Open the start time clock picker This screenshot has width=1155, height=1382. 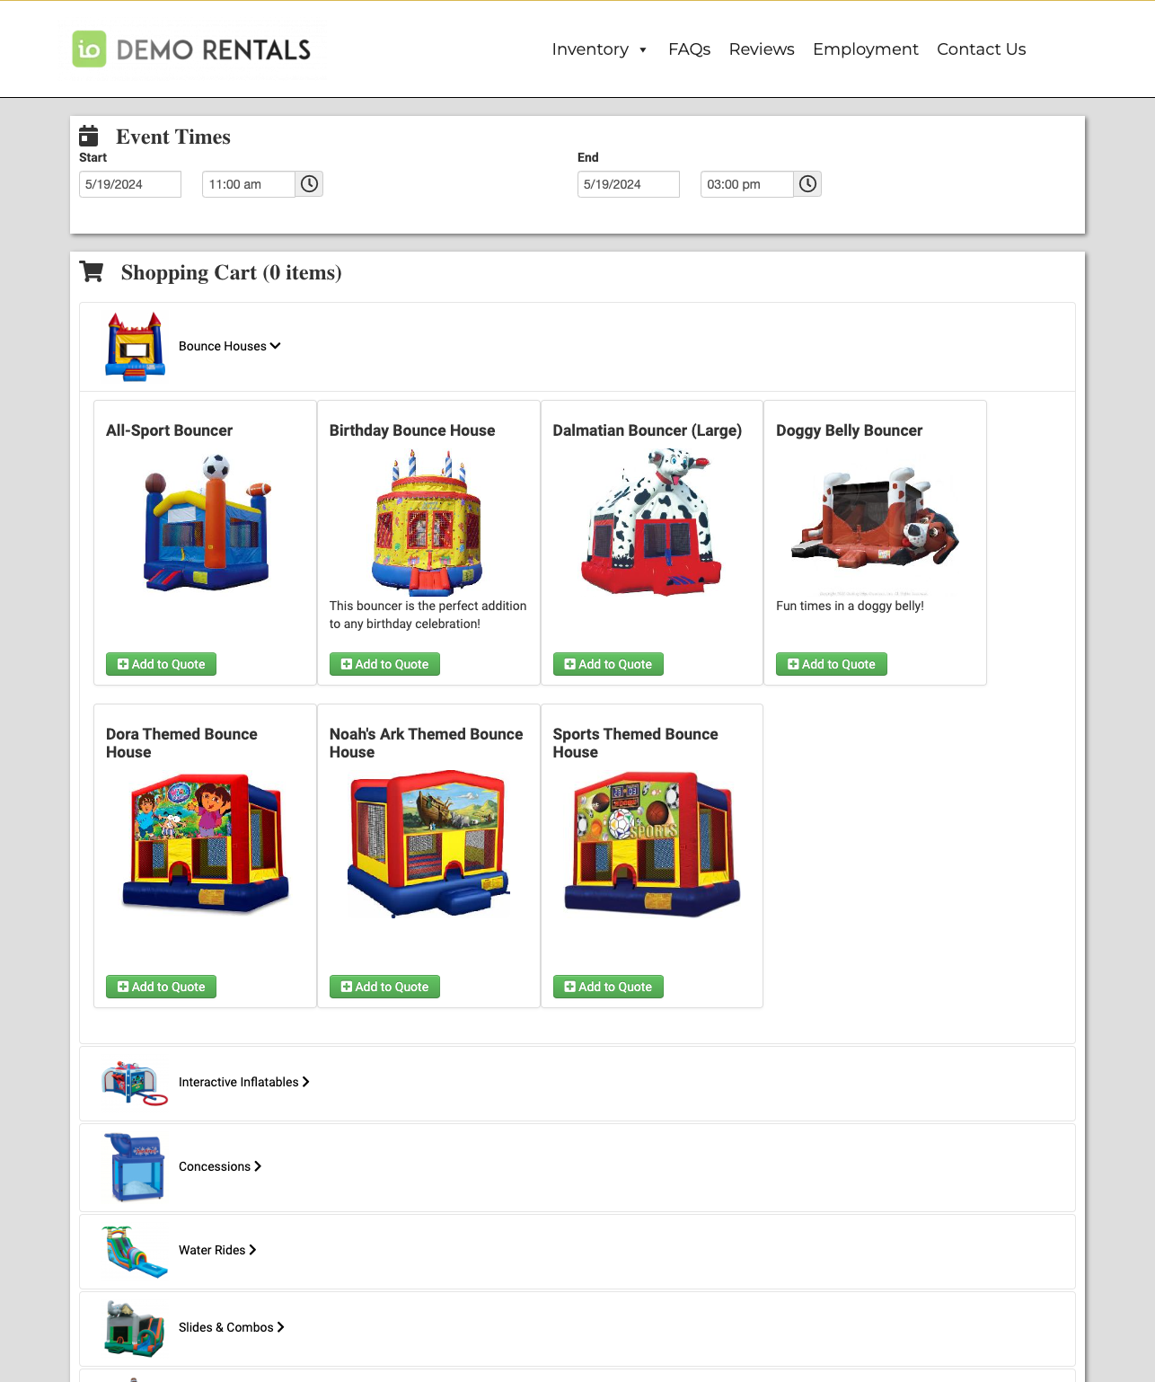(309, 184)
